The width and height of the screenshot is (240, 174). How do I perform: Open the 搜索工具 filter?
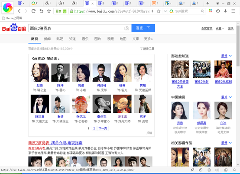pos(147,49)
